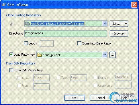Click the trunk text field
Image resolution: width=139 pixels, height=105 pixels.
(42, 78)
